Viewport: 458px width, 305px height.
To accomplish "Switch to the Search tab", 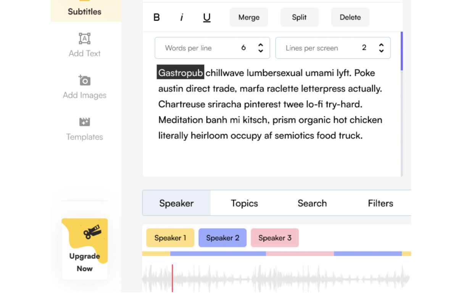I will [312, 203].
